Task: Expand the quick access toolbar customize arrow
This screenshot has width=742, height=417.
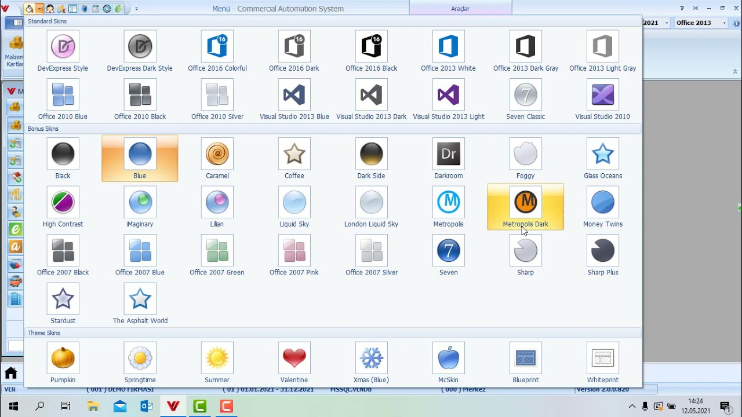Action: pos(136,9)
